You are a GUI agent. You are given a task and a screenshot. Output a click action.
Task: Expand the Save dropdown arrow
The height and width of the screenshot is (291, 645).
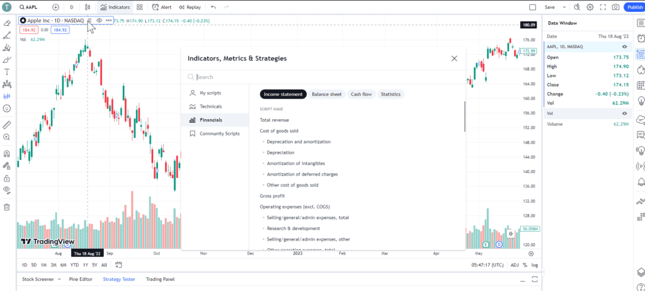click(564, 7)
